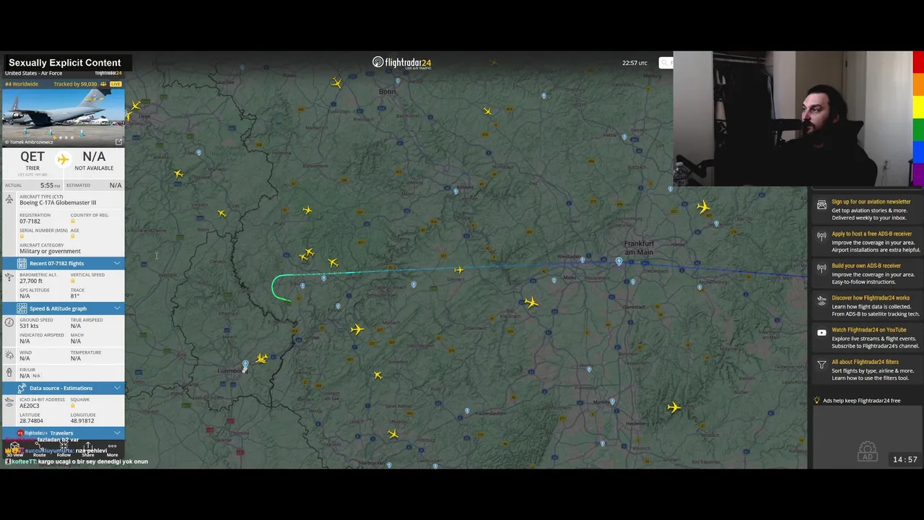Click the track value 81°
Image resolution: width=924 pixels, height=520 pixels.
pyautogui.click(x=75, y=296)
